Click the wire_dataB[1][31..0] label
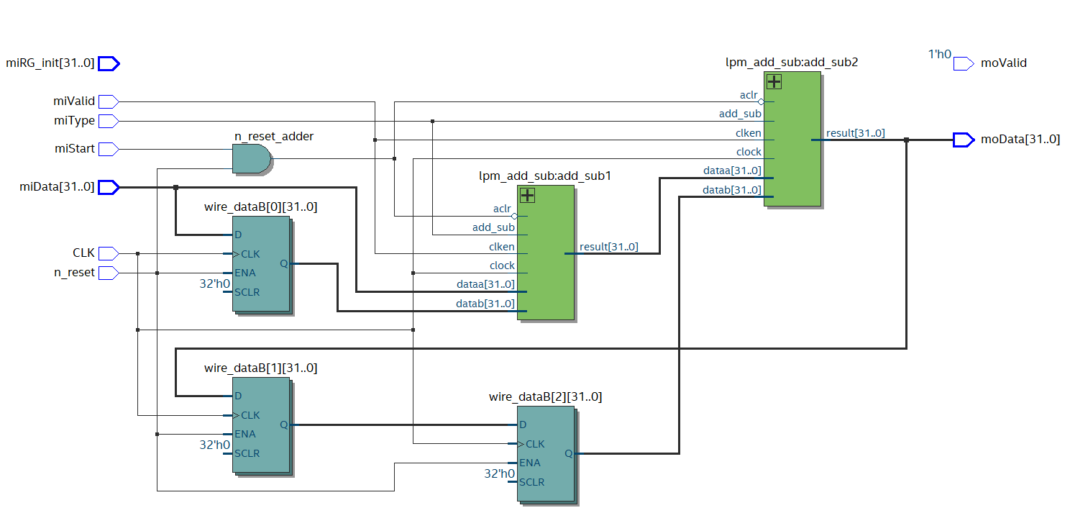Screen dimensions: 1070x531 [261, 368]
